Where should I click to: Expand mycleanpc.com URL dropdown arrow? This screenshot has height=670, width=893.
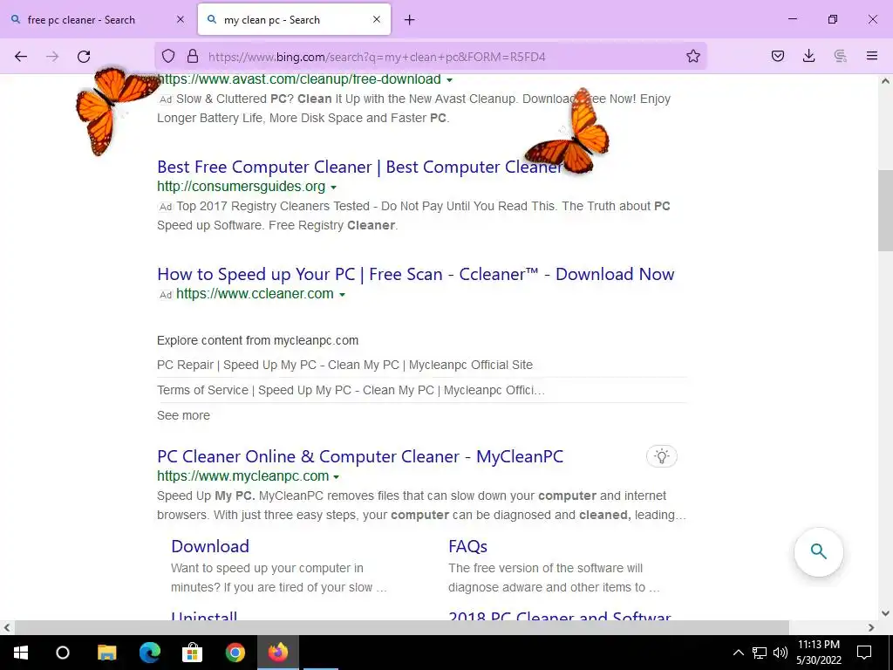pos(336,477)
